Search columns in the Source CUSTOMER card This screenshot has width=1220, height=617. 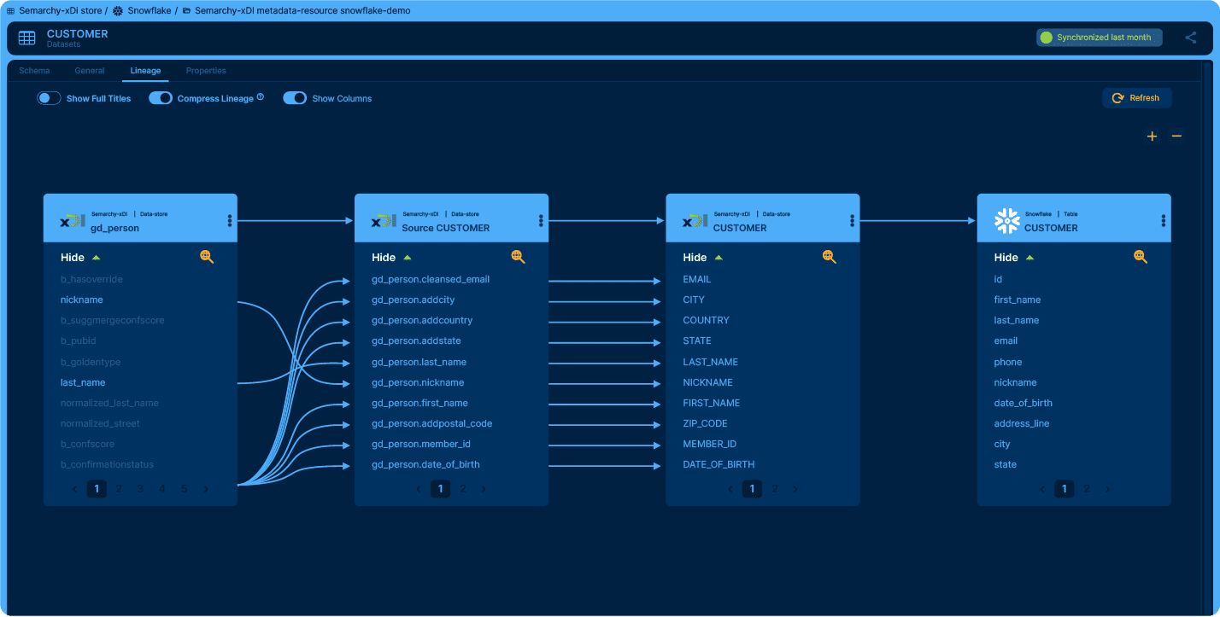[x=518, y=257]
